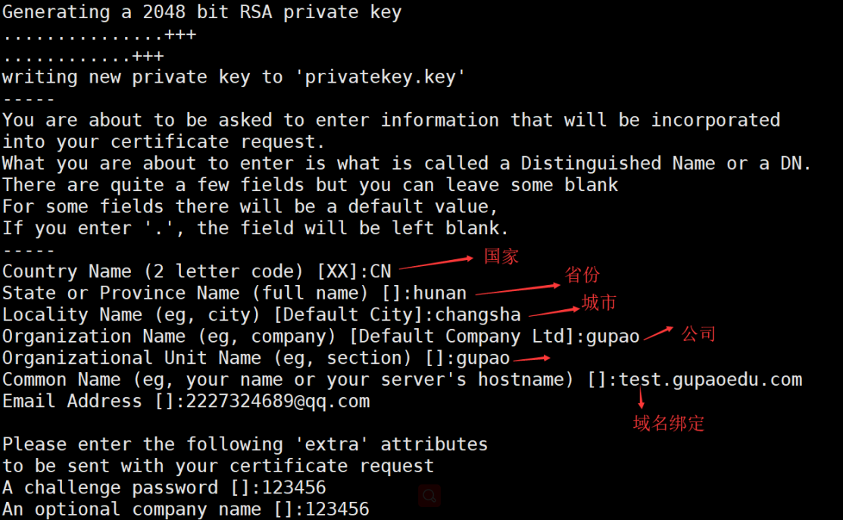Screen dimensions: 843x520
Task: Click the 'Generating a 2048 bit RSA' line
Action: (x=201, y=12)
